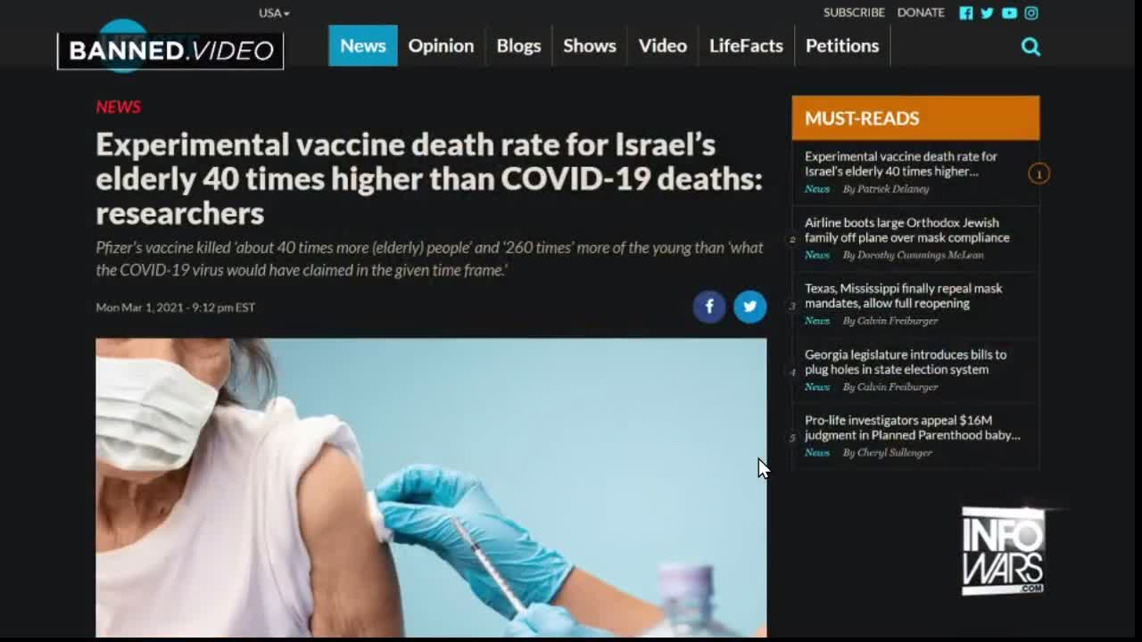
Task: Share article via Facebook round button
Action: click(x=709, y=307)
